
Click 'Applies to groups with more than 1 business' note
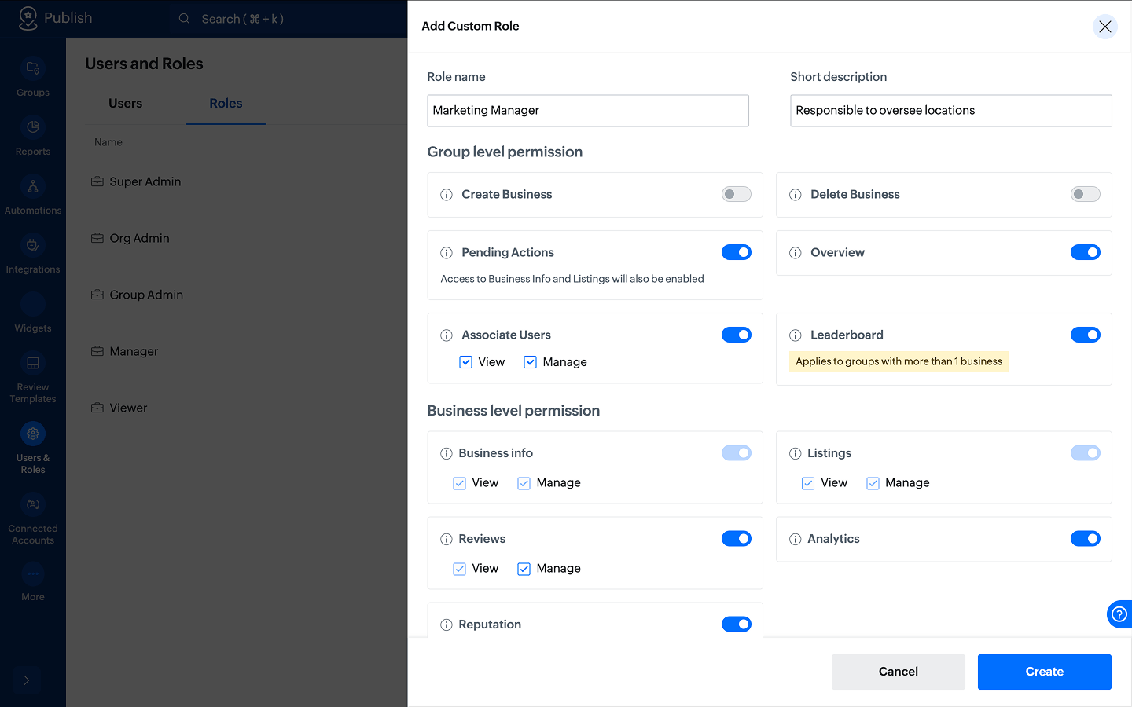point(899,361)
